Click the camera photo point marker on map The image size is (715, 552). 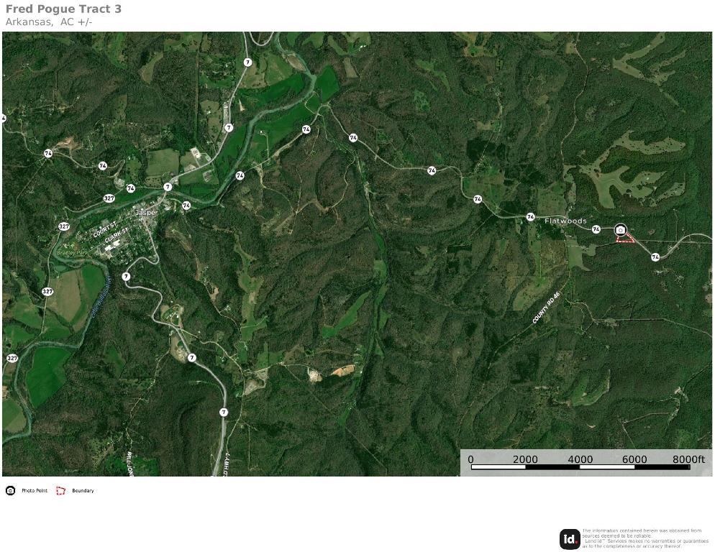pos(620,230)
